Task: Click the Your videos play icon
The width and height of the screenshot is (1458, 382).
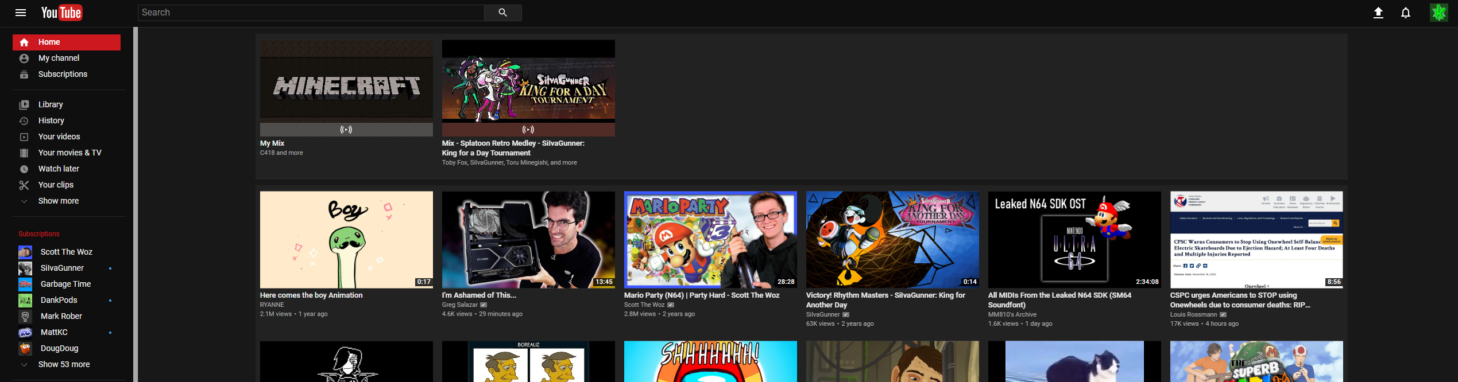Action: pos(24,137)
